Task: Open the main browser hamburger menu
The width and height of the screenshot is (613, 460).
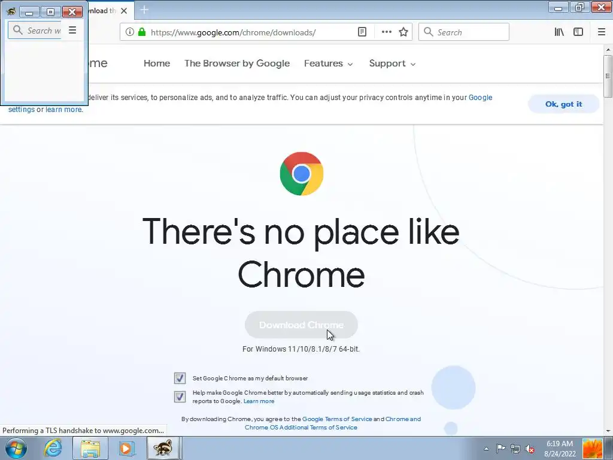Action: click(602, 32)
